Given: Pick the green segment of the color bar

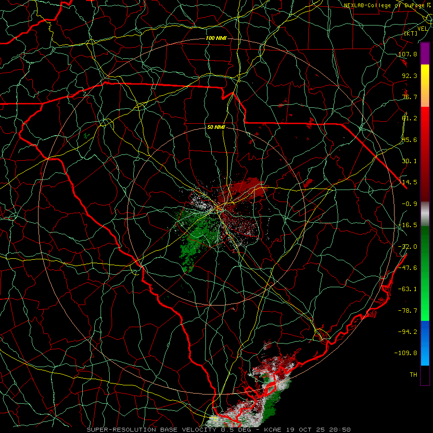Looking at the screenshot, I should pyautogui.click(x=425, y=273).
